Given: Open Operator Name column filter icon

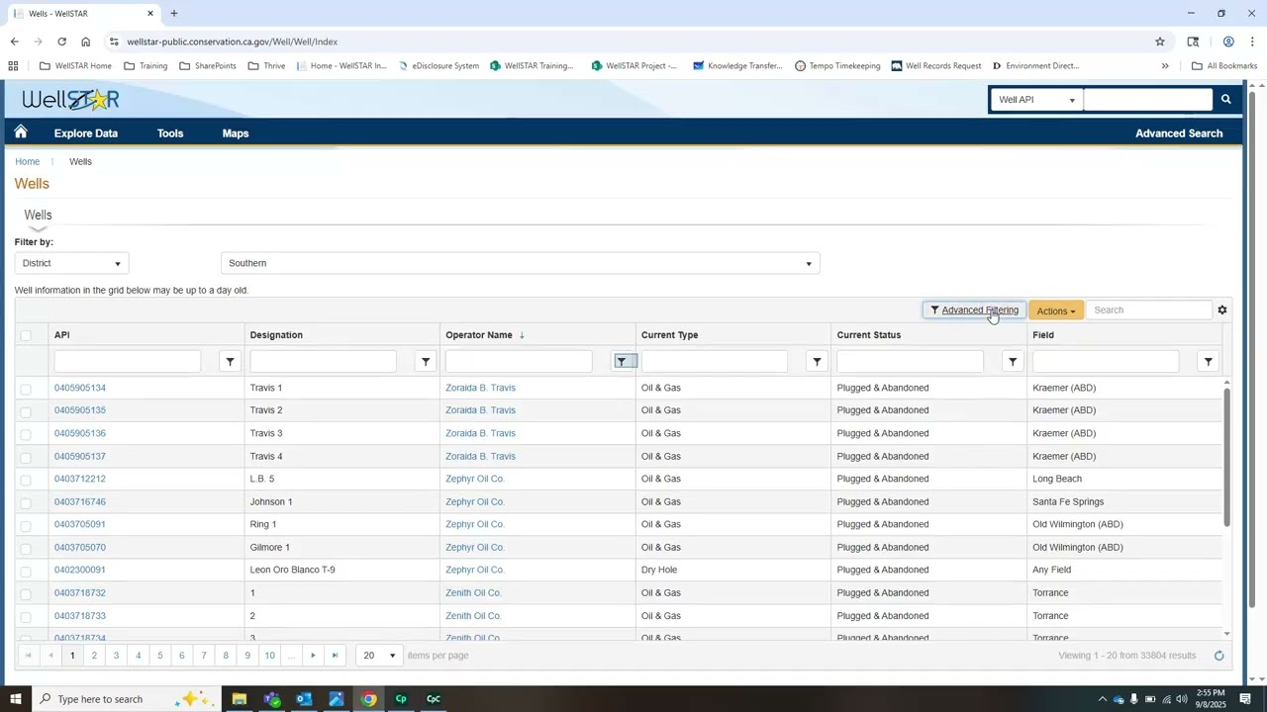Looking at the screenshot, I should tap(622, 362).
